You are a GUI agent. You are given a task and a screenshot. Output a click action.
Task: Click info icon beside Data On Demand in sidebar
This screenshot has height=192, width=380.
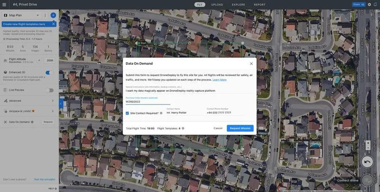click(32, 122)
